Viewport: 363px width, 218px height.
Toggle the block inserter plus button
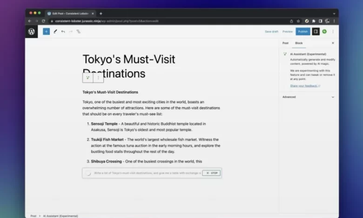(46, 32)
